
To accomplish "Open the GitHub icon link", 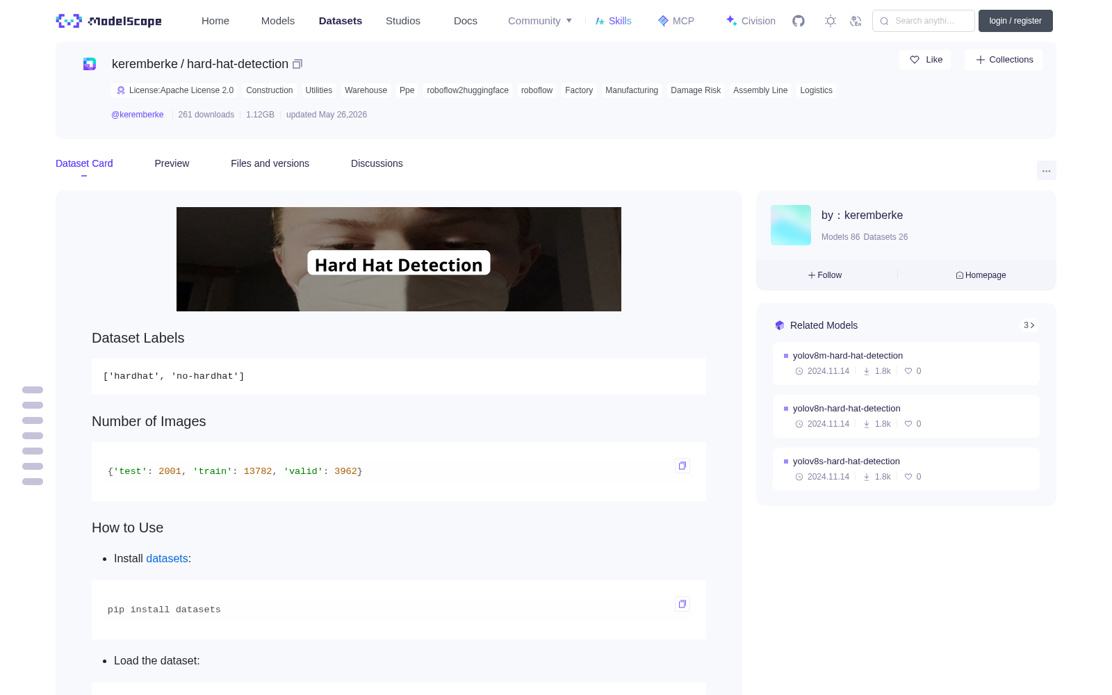I will [x=799, y=21].
